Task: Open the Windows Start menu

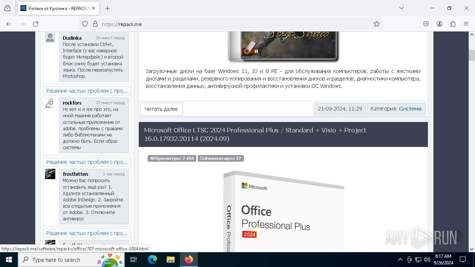Action: pyautogui.click(x=9, y=260)
